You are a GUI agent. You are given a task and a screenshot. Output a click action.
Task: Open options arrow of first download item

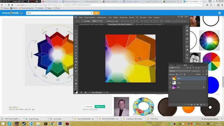pos(23,119)
